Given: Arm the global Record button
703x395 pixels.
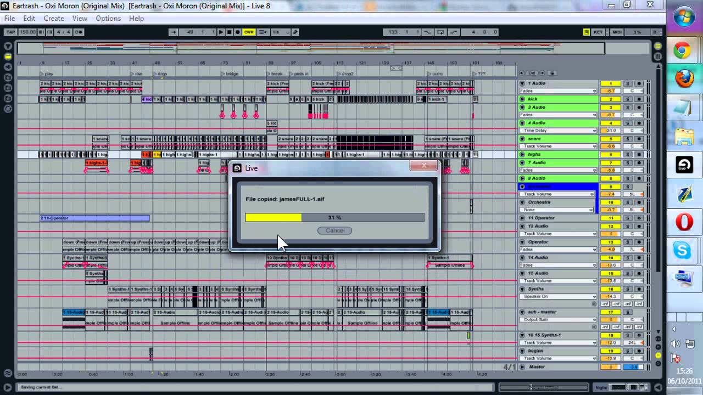Looking at the screenshot, I should tap(237, 32).
